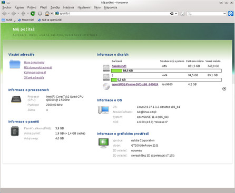Viewport: 235px width, 193px height.
Task: Click into the web search field
Action: pos(207,14)
